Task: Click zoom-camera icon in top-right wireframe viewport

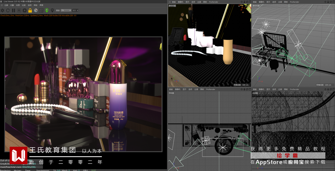Action: [328, 2]
